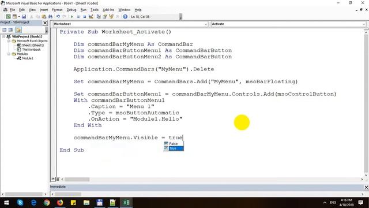Open Google Chrome from the taskbar
The image size is (369, 208).
[47, 203]
